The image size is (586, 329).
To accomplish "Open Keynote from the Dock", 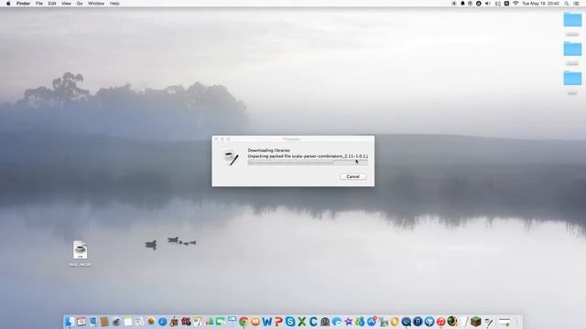I will [x=232, y=321].
